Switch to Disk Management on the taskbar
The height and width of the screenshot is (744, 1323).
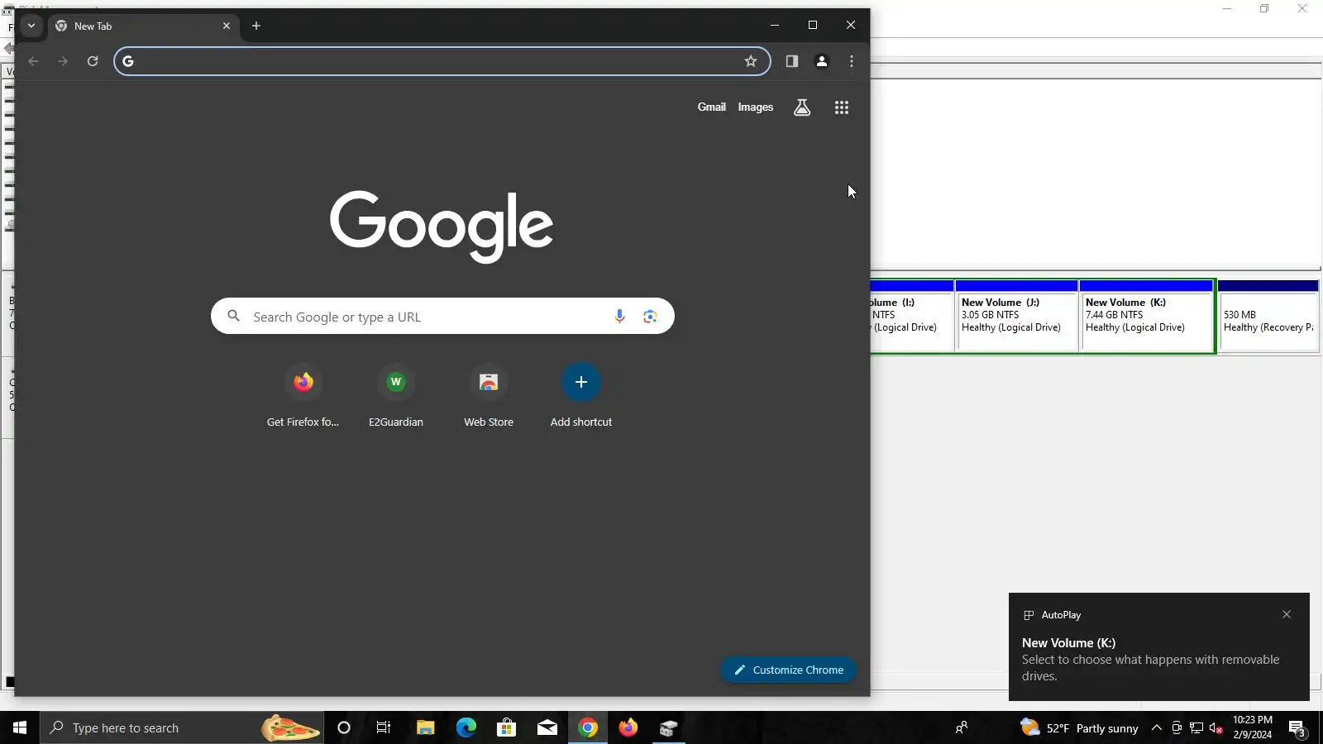[x=669, y=727]
